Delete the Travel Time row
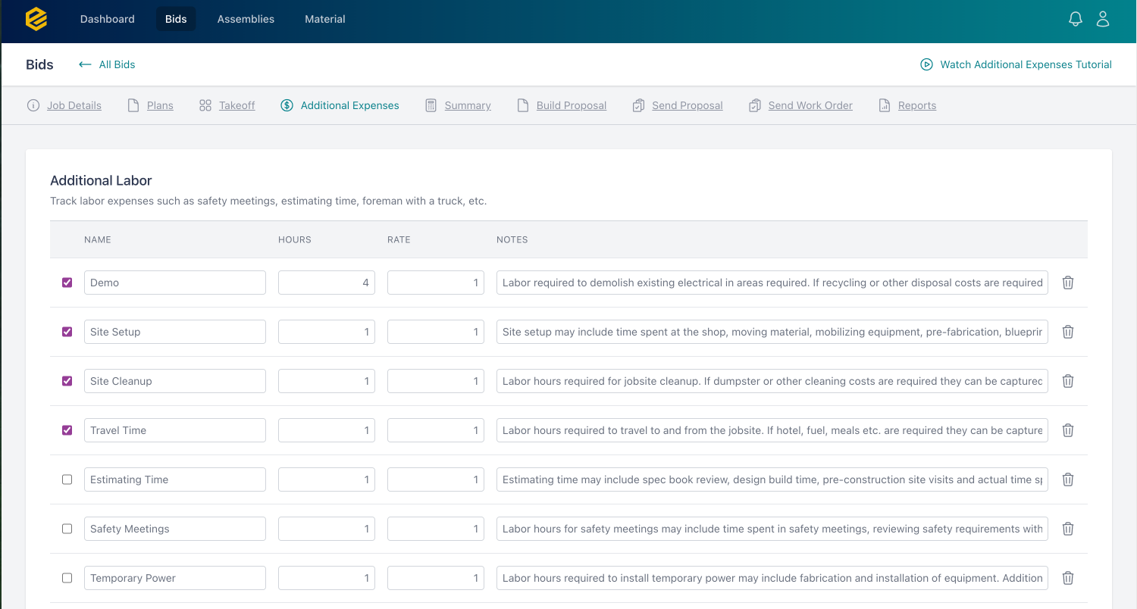Viewport: 1137px width, 609px height. 1068,430
